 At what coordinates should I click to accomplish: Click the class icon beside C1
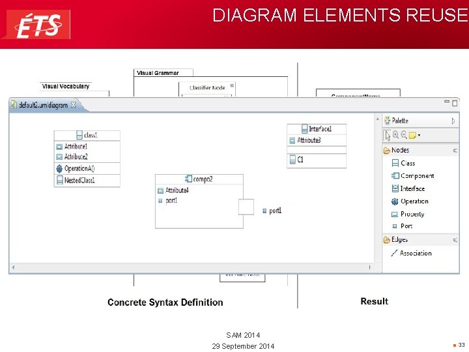point(292,160)
